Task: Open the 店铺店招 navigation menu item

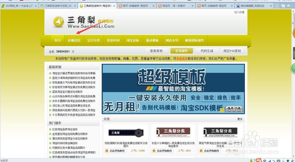Action: [74, 40]
